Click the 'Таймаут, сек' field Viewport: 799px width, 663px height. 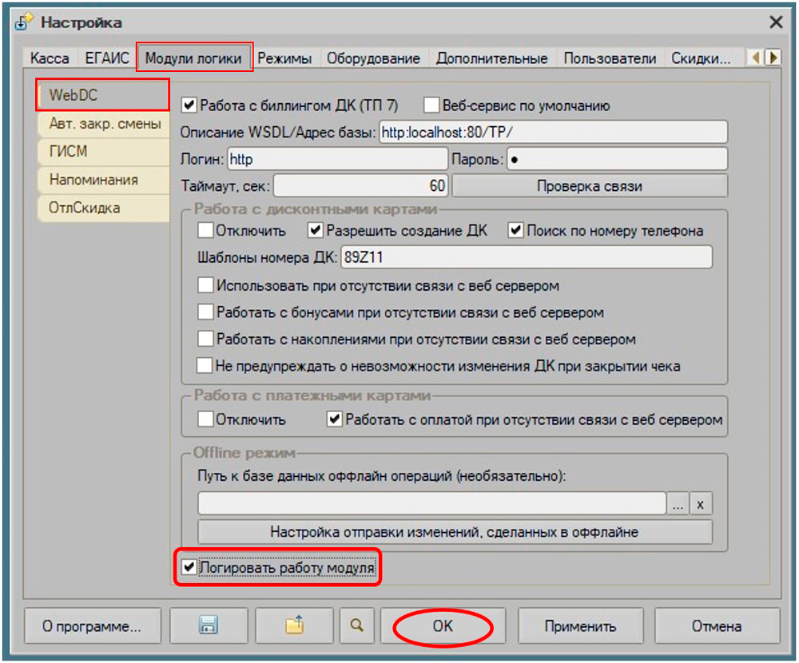click(360, 186)
